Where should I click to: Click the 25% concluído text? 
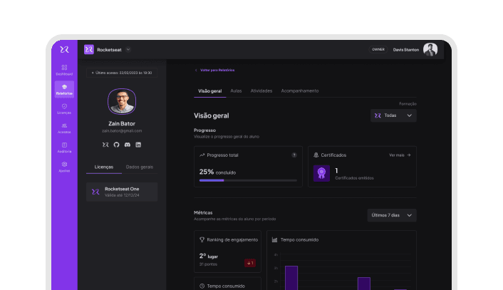(x=217, y=172)
